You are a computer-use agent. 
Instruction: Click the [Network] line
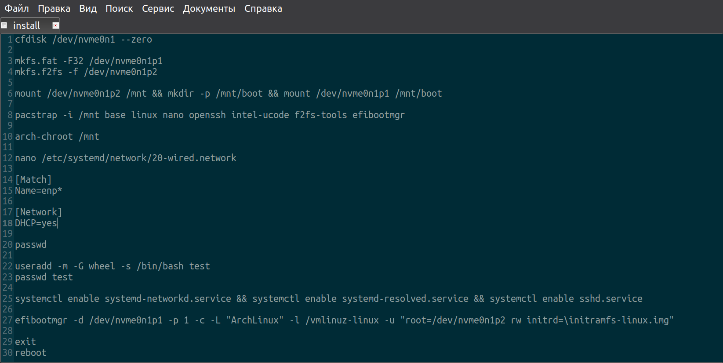click(39, 212)
